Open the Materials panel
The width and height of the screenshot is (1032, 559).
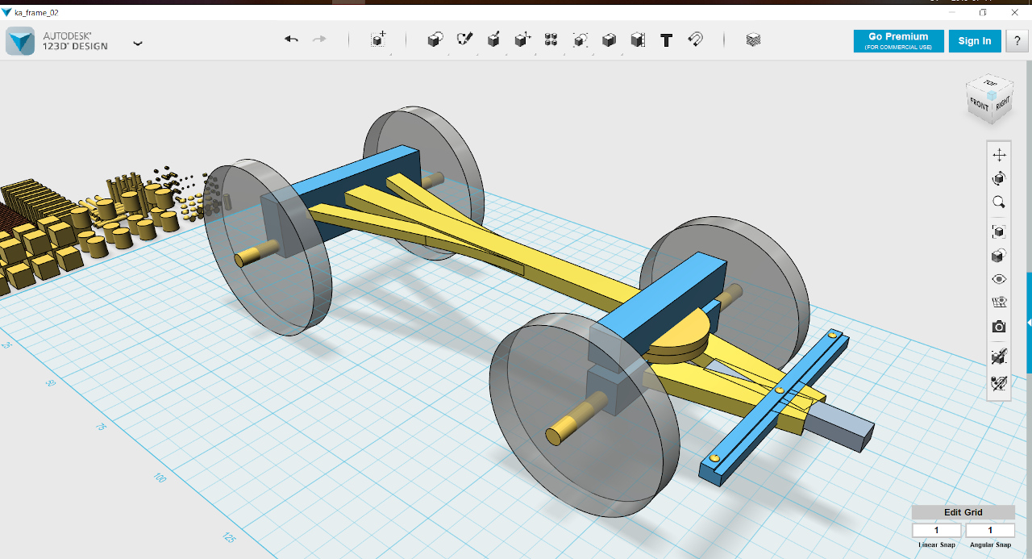(x=753, y=40)
